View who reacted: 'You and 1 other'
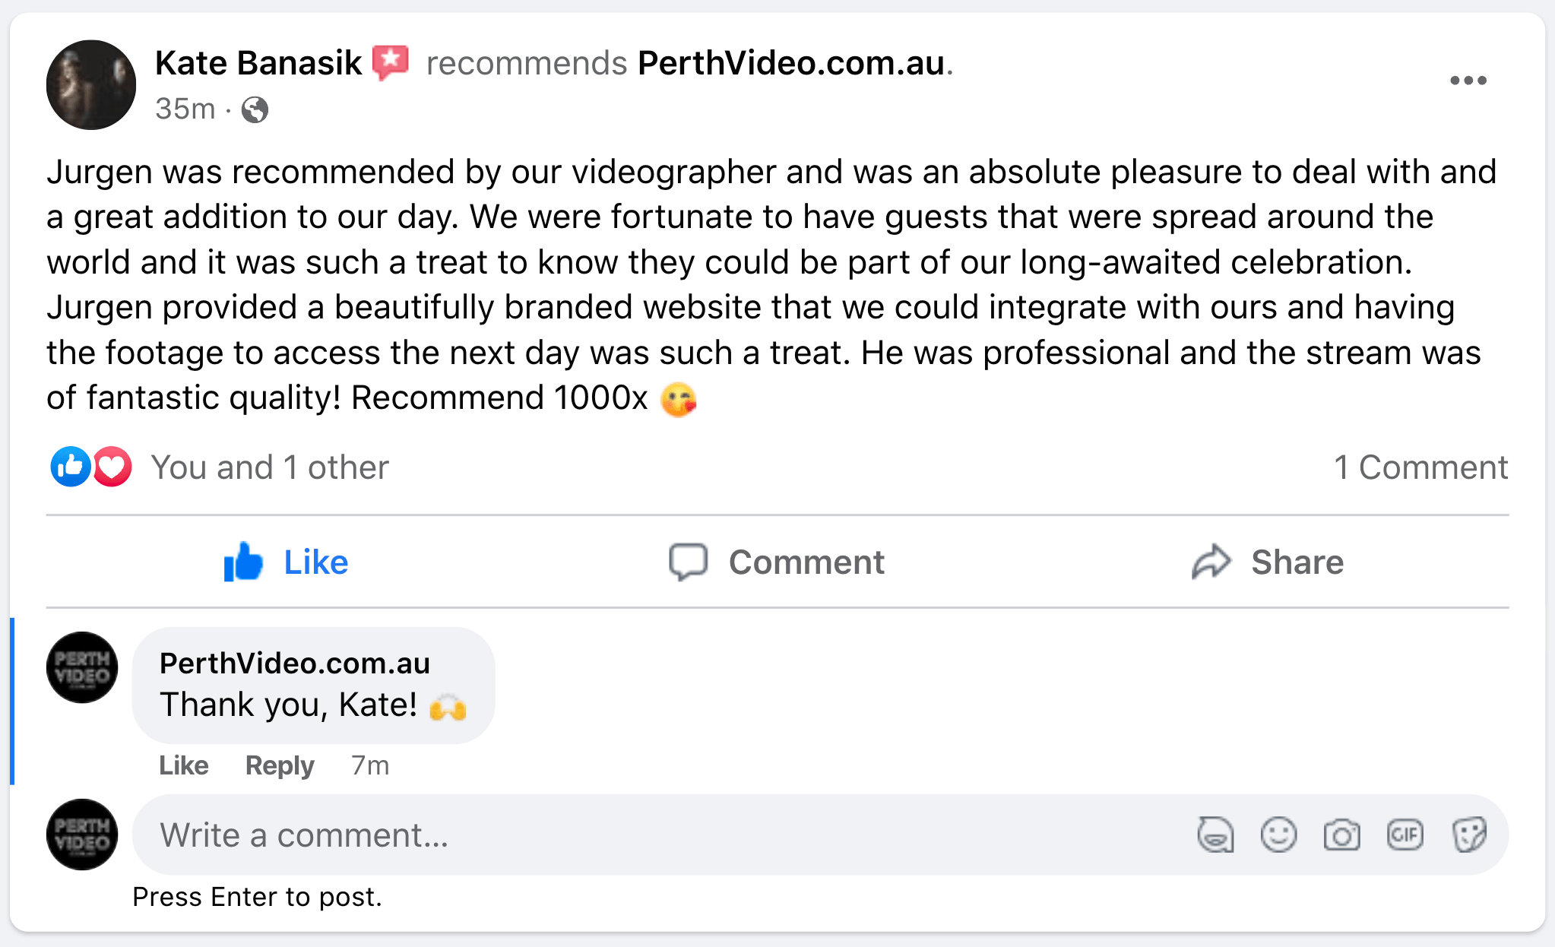Image resolution: width=1555 pixels, height=947 pixels. (270, 467)
